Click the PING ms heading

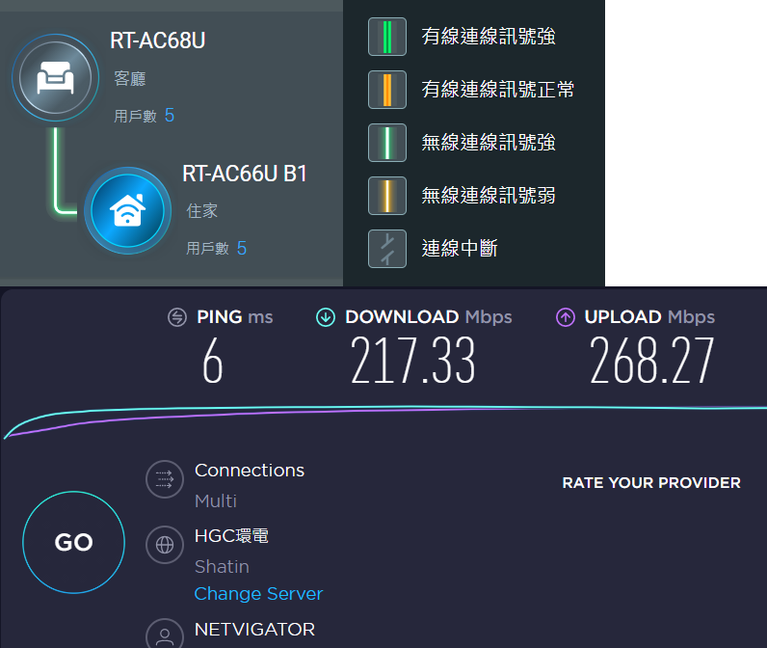click(235, 317)
